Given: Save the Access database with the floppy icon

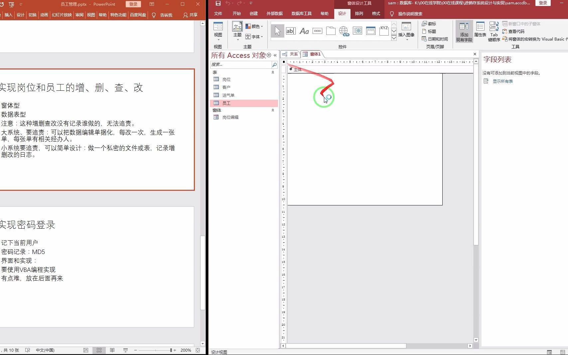Looking at the screenshot, I should tap(218, 3).
